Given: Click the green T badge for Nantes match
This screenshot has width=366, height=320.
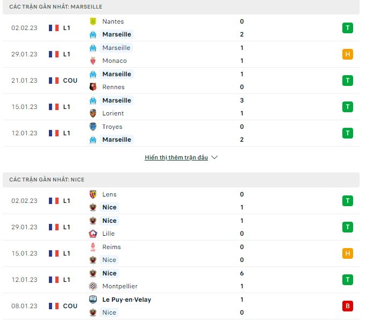Looking at the screenshot, I should click(348, 28).
